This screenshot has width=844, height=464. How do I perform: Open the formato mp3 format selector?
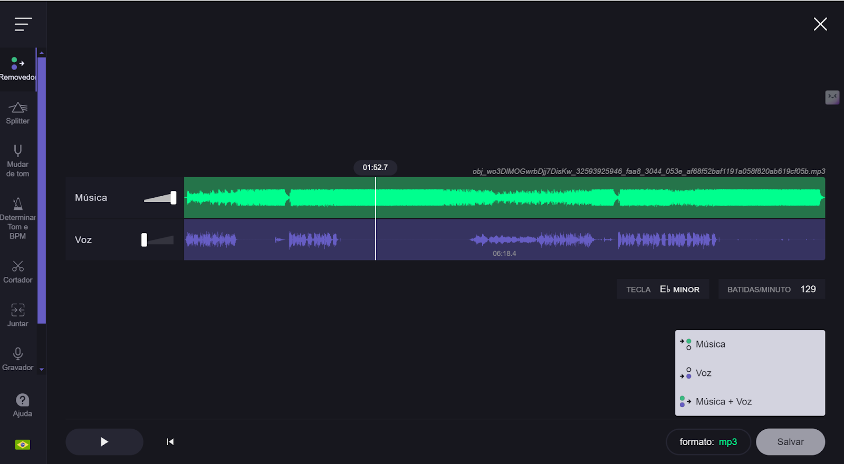[708, 442]
